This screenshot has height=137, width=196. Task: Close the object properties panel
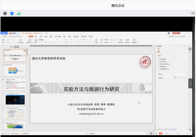tap(186, 46)
